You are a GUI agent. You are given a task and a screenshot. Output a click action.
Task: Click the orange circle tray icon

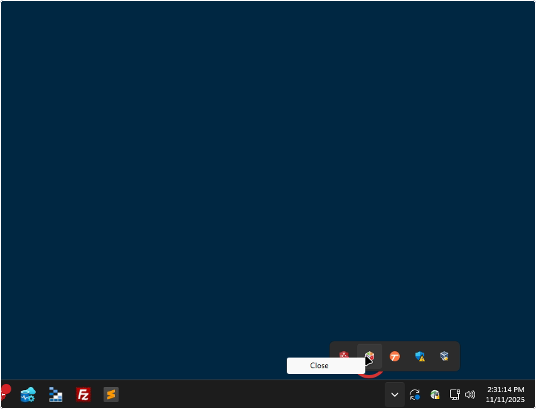pyautogui.click(x=394, y=356)
